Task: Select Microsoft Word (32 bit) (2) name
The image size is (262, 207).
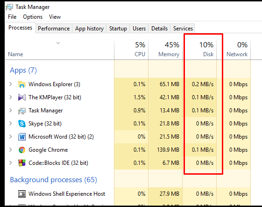Action: (61, 137)
